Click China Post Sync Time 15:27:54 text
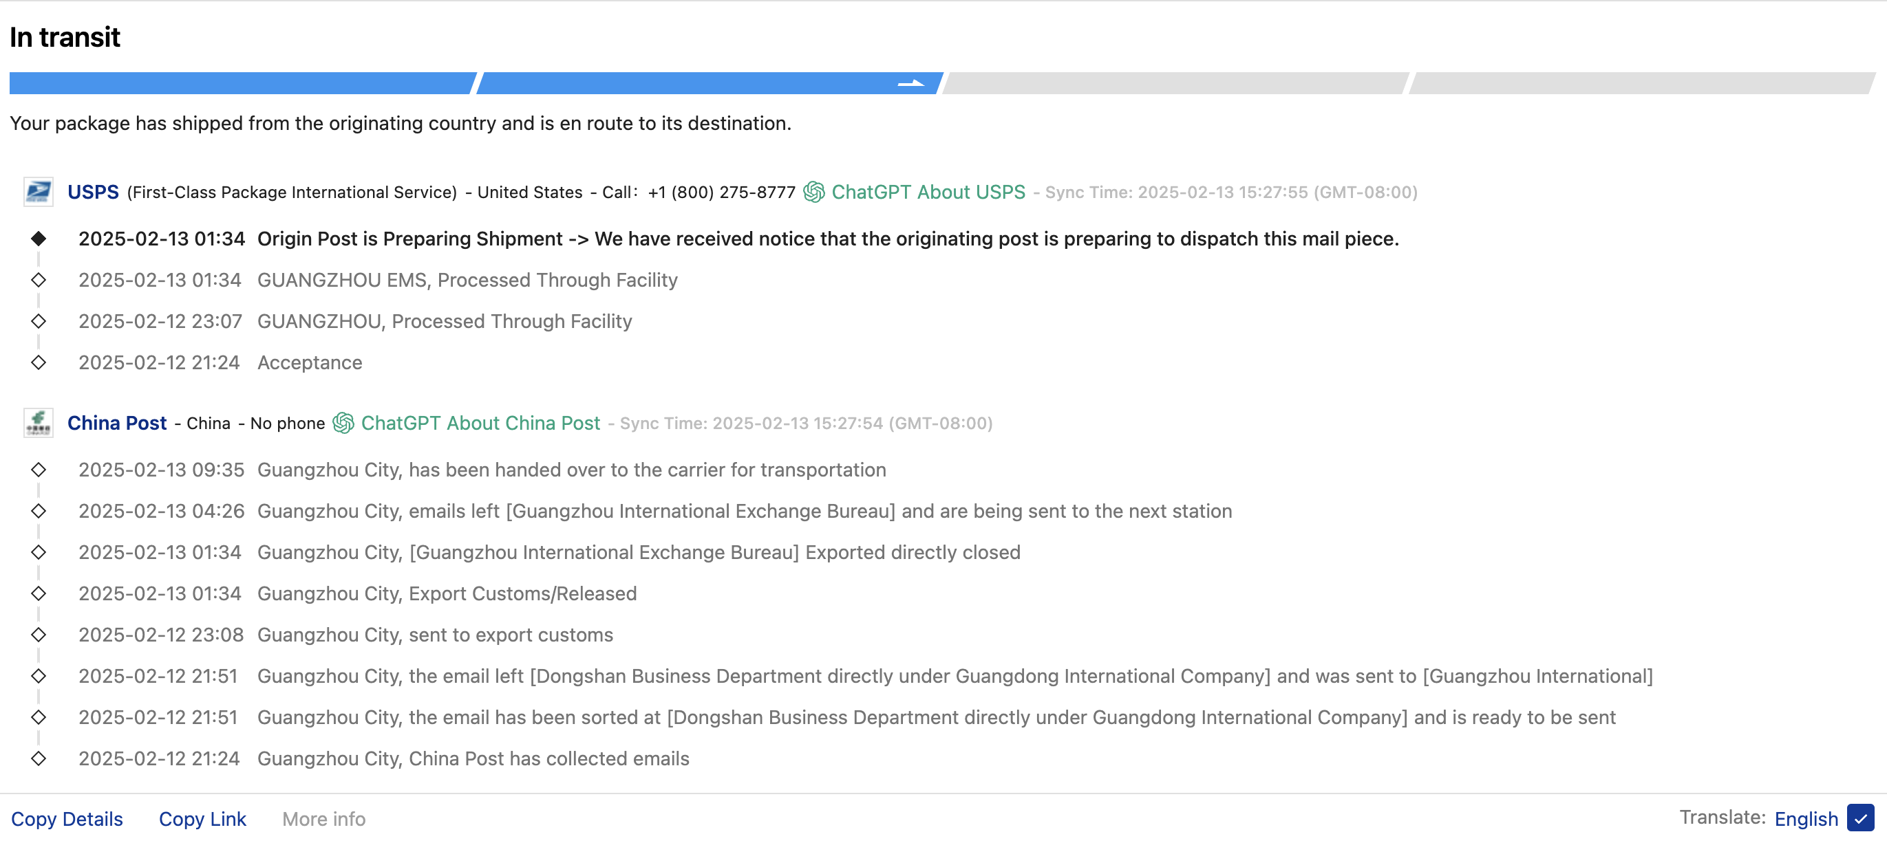The image size is (1887, 843). pos(806,424)
